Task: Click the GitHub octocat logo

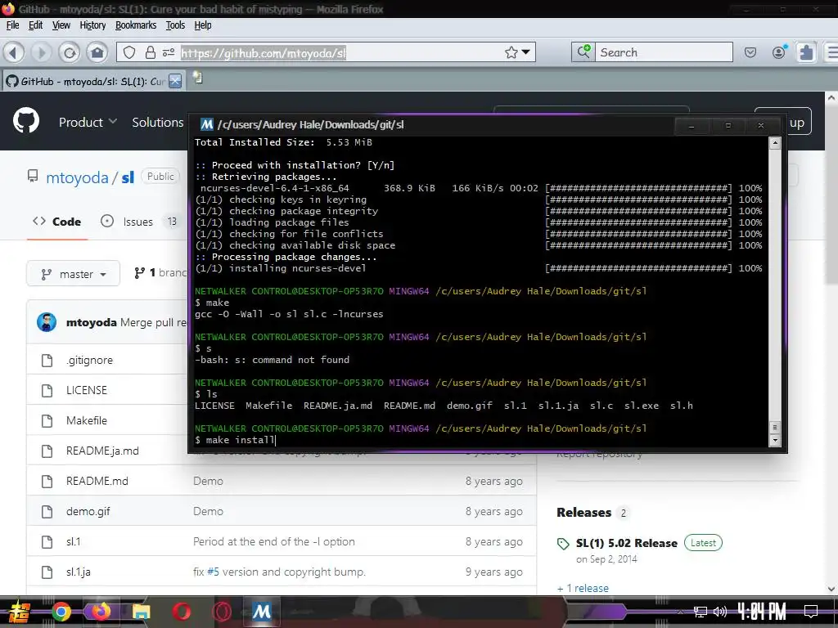Action: (26, 121)
